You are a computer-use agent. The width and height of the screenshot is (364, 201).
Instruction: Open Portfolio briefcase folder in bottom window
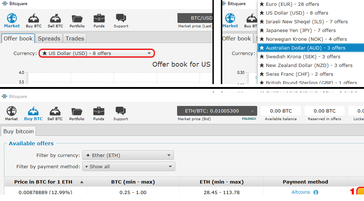pos(77,114)
